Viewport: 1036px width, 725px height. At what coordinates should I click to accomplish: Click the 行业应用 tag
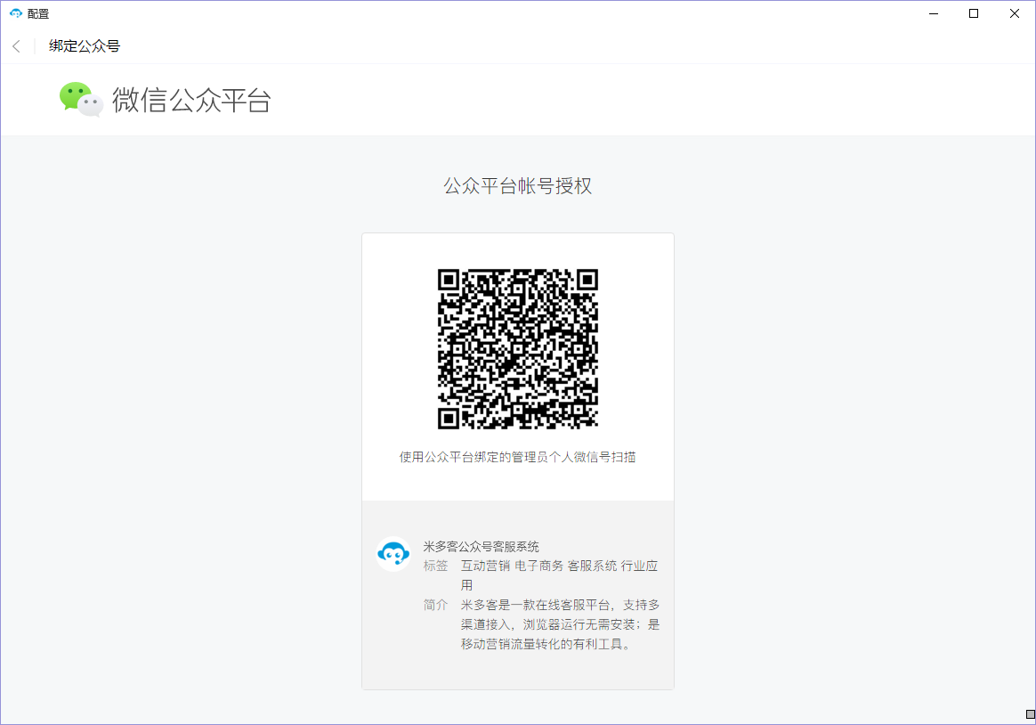point(639,566)
